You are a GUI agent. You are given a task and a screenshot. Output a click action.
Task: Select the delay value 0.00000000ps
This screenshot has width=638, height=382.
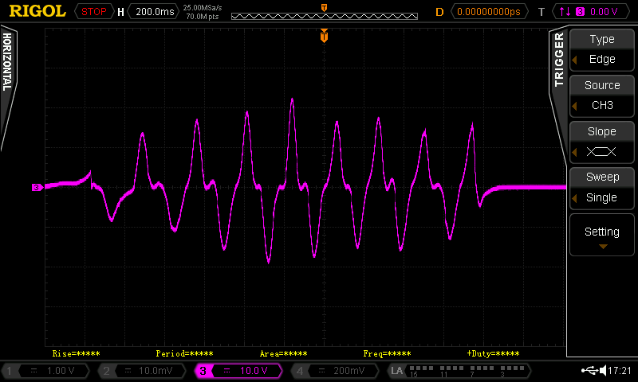[489, 12]
